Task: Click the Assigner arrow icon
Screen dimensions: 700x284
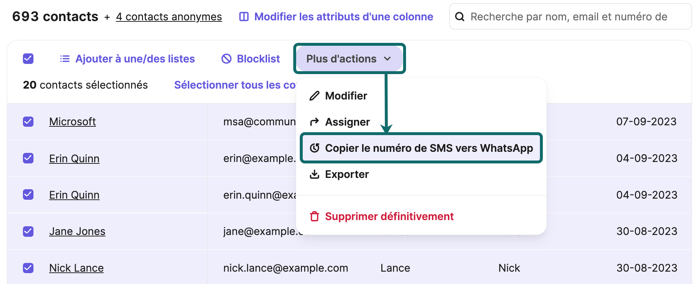Action: click(314, 122)
